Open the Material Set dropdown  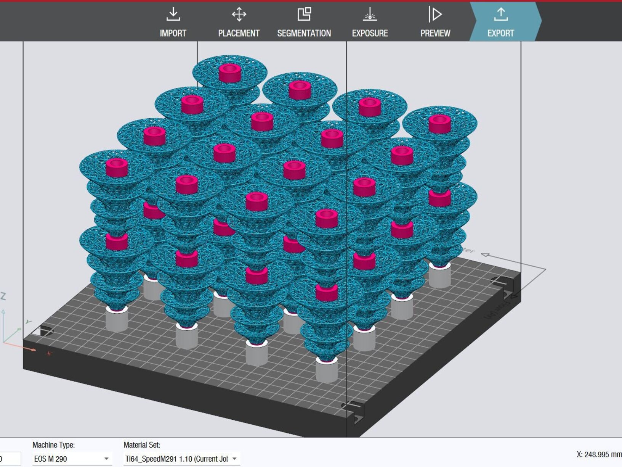point(234,459)
